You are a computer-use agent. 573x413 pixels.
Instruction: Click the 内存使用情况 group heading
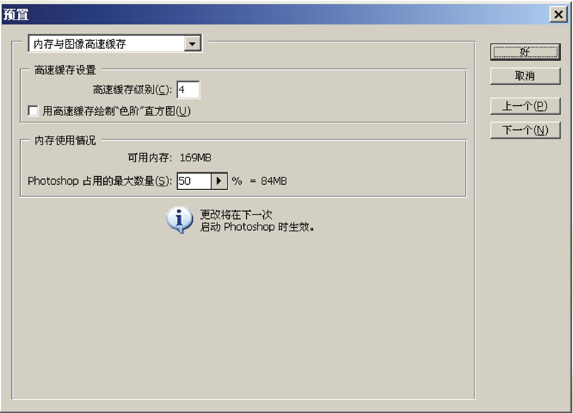click(65, 140)
